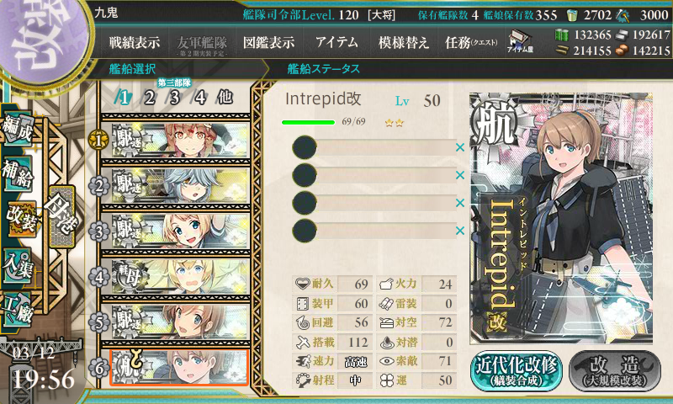Switch to fleet 3 tab

174,98
